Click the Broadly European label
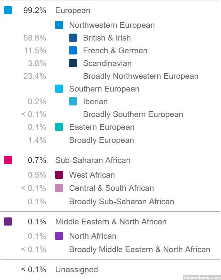 [x=101, y=140]
